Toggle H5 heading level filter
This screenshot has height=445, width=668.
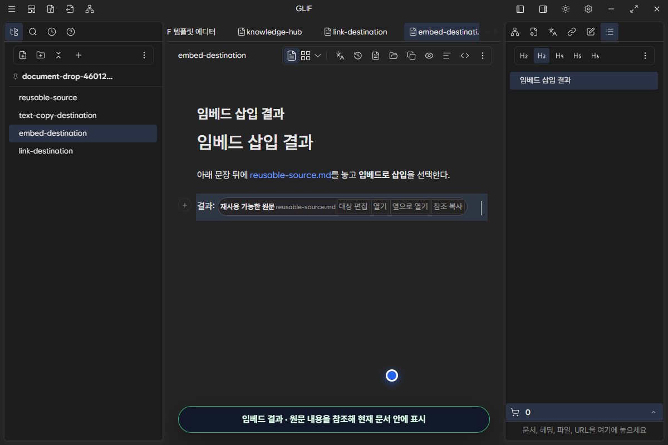click(x=577, y=56)
